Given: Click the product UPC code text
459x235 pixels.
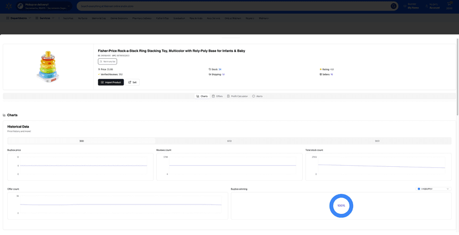Looking at the screenshot, I should tap(121, 55).
